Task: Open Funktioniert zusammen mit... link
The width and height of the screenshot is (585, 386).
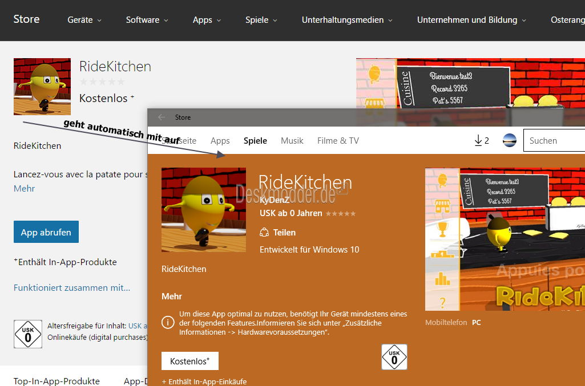Action: tap(72, 287)
